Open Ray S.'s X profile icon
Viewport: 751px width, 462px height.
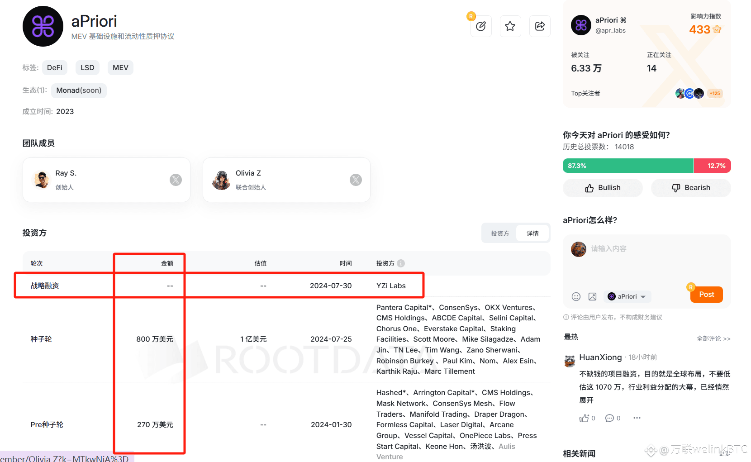[176, 180]
